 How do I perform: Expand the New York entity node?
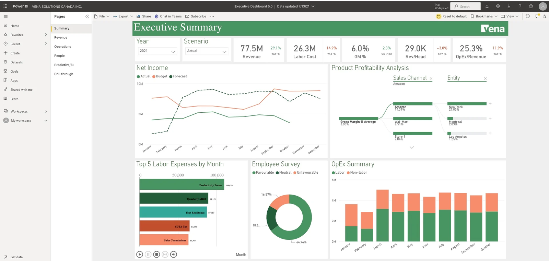490,103
